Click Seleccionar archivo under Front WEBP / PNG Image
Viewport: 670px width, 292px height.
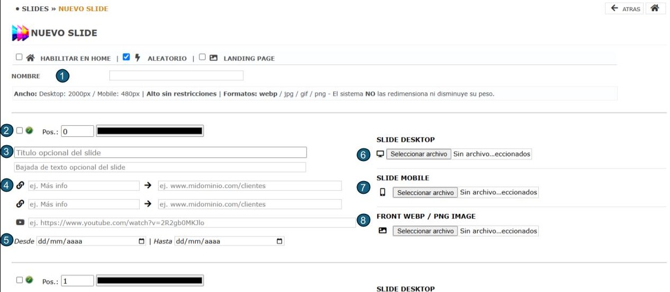coord(425,231)
